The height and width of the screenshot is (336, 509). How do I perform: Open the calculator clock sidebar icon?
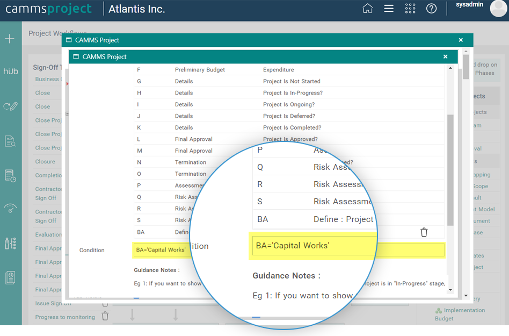tap(10, 176)
